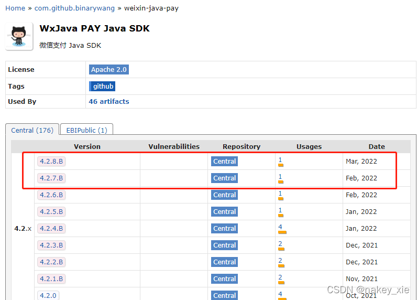
Task: Open version 4.2.3.B
Action: [x=51, y=245]
